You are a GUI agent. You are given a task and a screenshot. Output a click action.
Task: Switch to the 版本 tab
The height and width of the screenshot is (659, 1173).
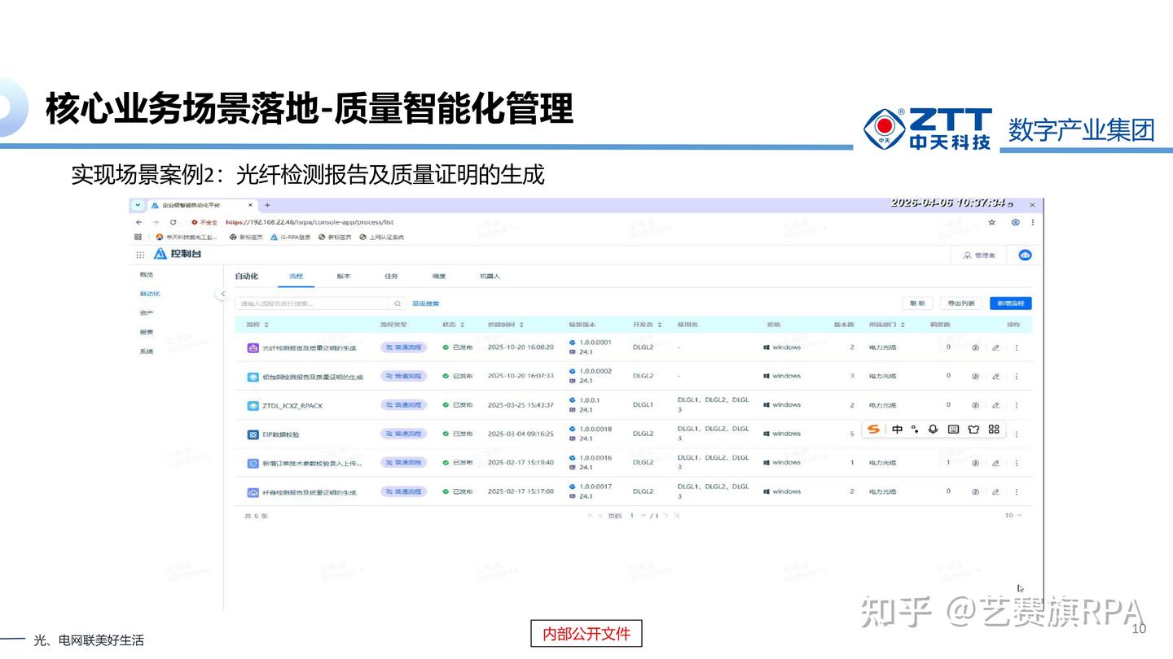coord(344,277)
